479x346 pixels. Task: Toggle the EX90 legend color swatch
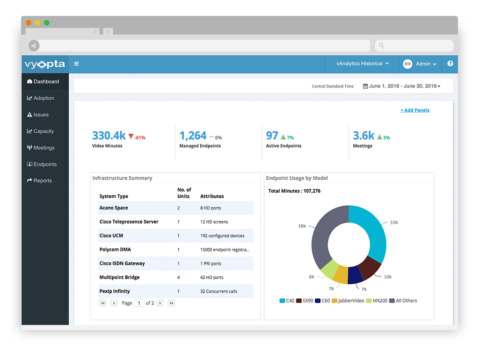click(x=299, y=301)
